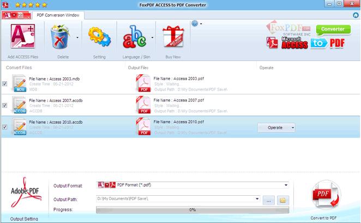Click the Add ACCESS Files icon
Viewport: 361px width, 223px height.
click(x=23, y=37)
